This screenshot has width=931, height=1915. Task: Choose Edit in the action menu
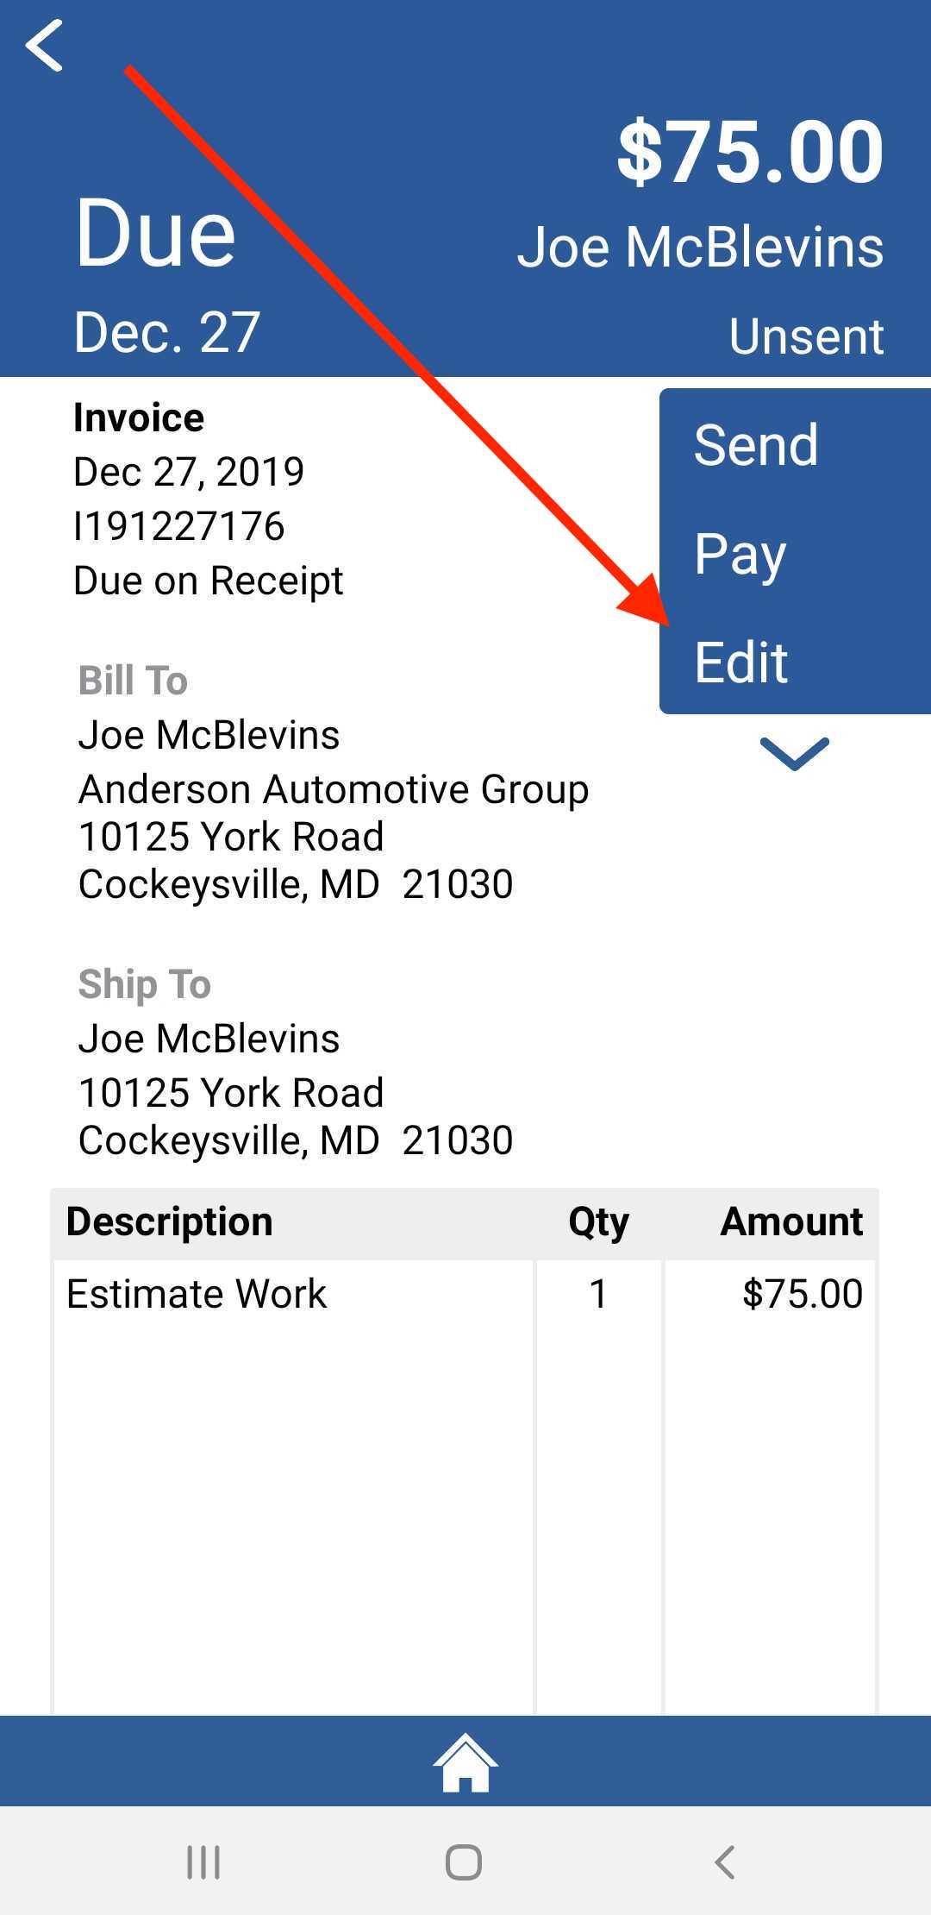(741, 662)
